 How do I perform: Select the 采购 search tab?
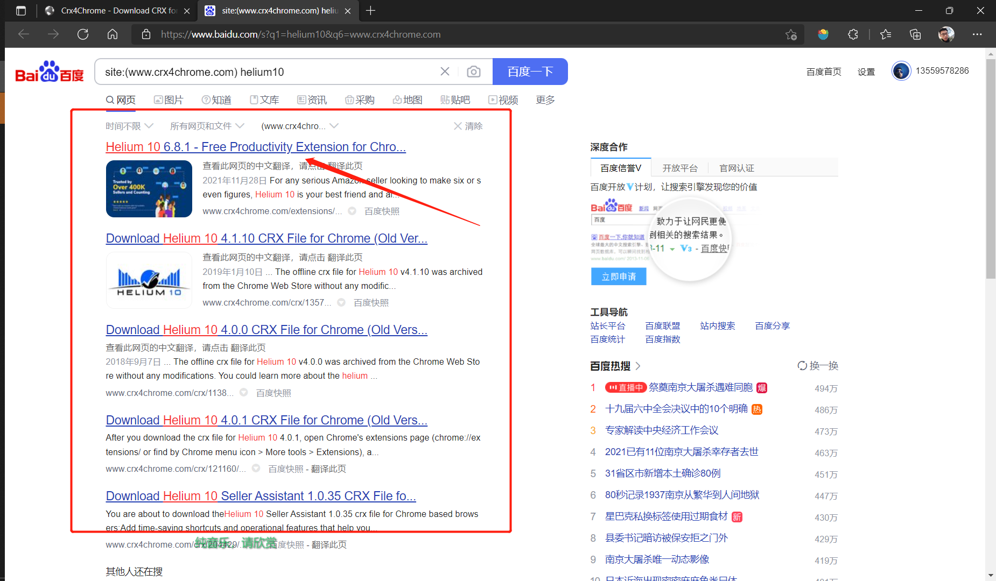click(x=360, y=100)
